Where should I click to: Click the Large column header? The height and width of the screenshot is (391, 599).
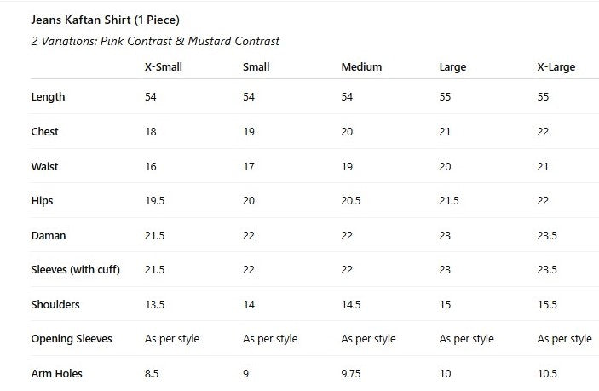[452, 67]
